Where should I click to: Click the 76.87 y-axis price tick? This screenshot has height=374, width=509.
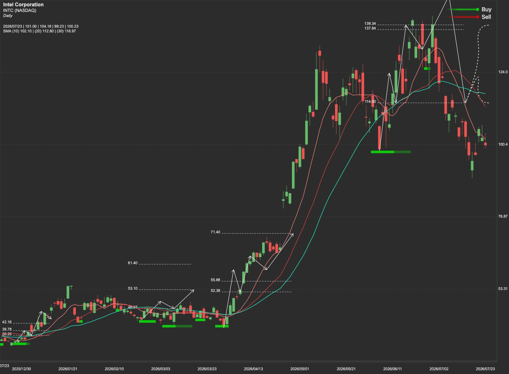[x=503, y=216]
